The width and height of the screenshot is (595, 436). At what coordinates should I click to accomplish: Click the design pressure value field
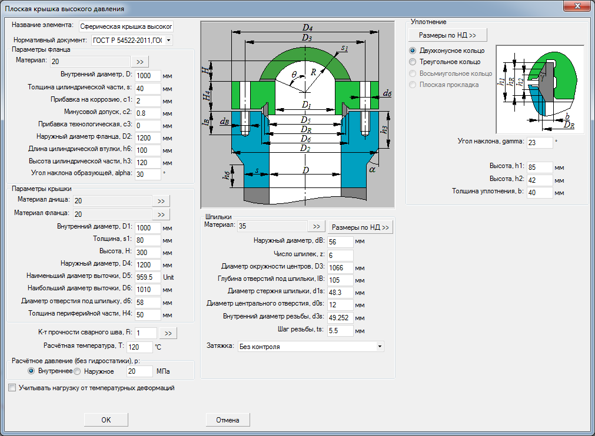(139, 371)
